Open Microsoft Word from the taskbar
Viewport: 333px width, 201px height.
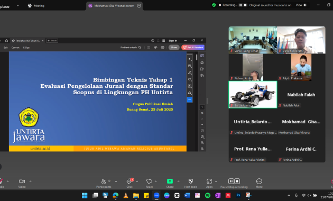187,195
